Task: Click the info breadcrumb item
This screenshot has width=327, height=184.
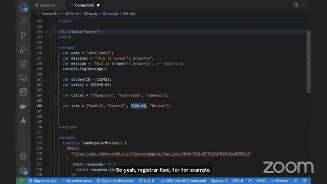Action: pyautogui.click(x=132, y=14)
